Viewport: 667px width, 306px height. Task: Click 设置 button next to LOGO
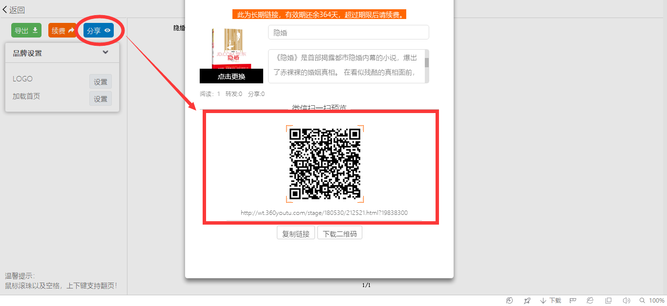click(101, 82)
